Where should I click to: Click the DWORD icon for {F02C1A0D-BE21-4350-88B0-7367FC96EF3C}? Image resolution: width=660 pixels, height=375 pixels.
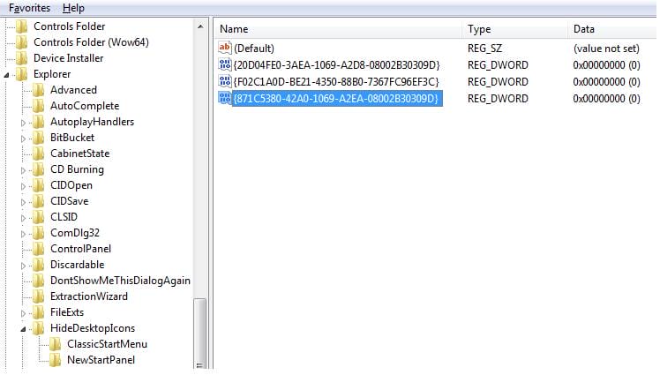pos(225,82)
